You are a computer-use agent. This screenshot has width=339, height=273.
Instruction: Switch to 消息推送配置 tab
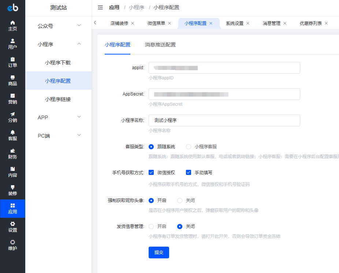160,45
